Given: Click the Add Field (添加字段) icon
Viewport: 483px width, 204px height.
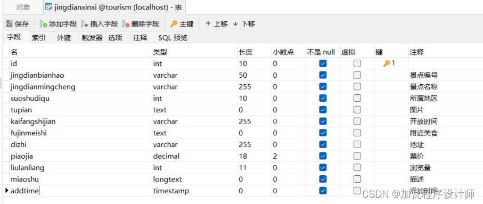Looking at the screenshot, I should [44, 24].
